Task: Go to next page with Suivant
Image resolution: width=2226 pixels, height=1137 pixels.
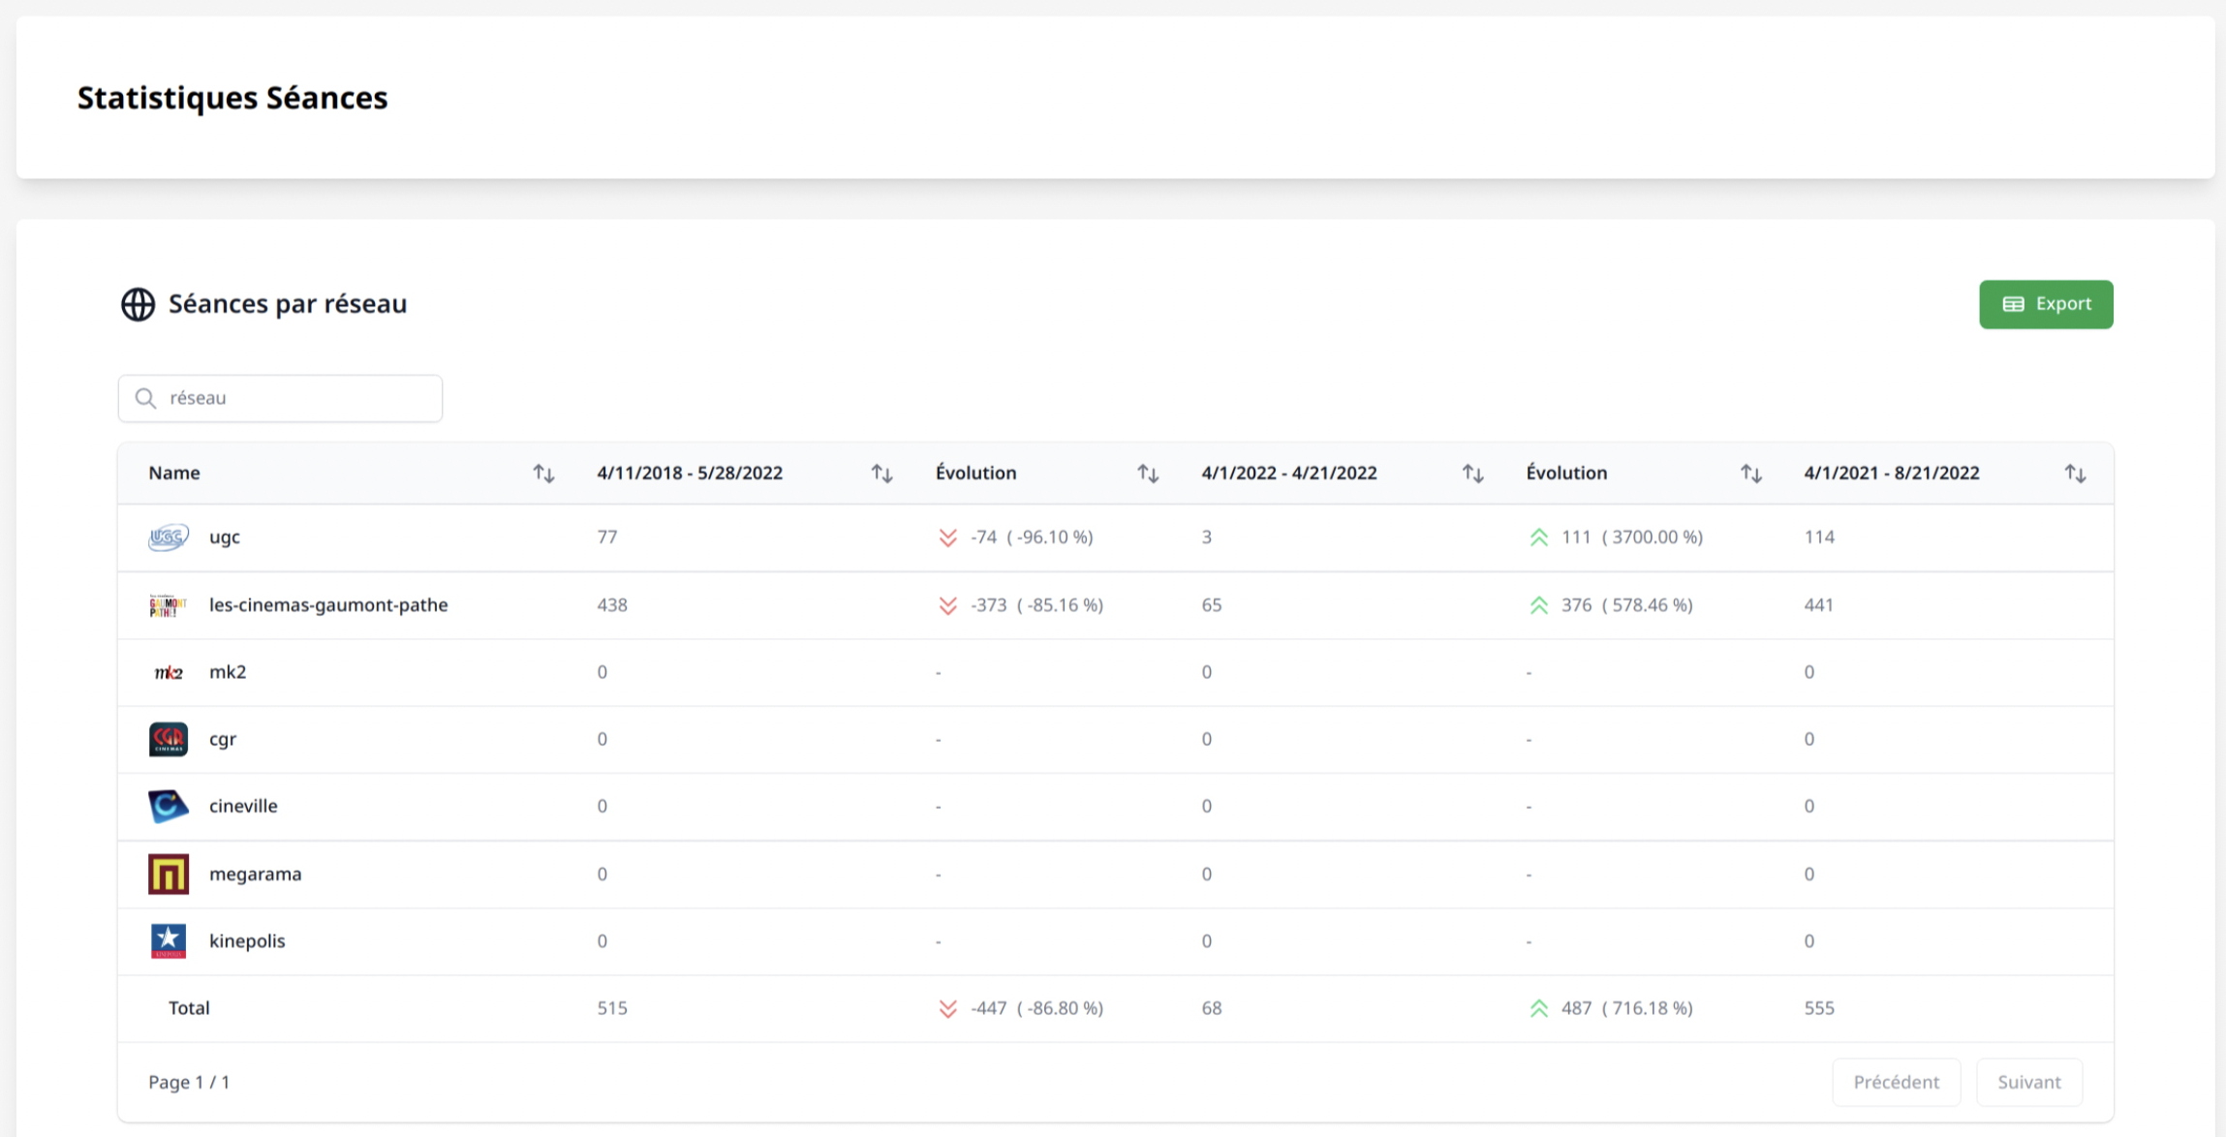Action: pyautogui.click(x=2028, y=1082)
